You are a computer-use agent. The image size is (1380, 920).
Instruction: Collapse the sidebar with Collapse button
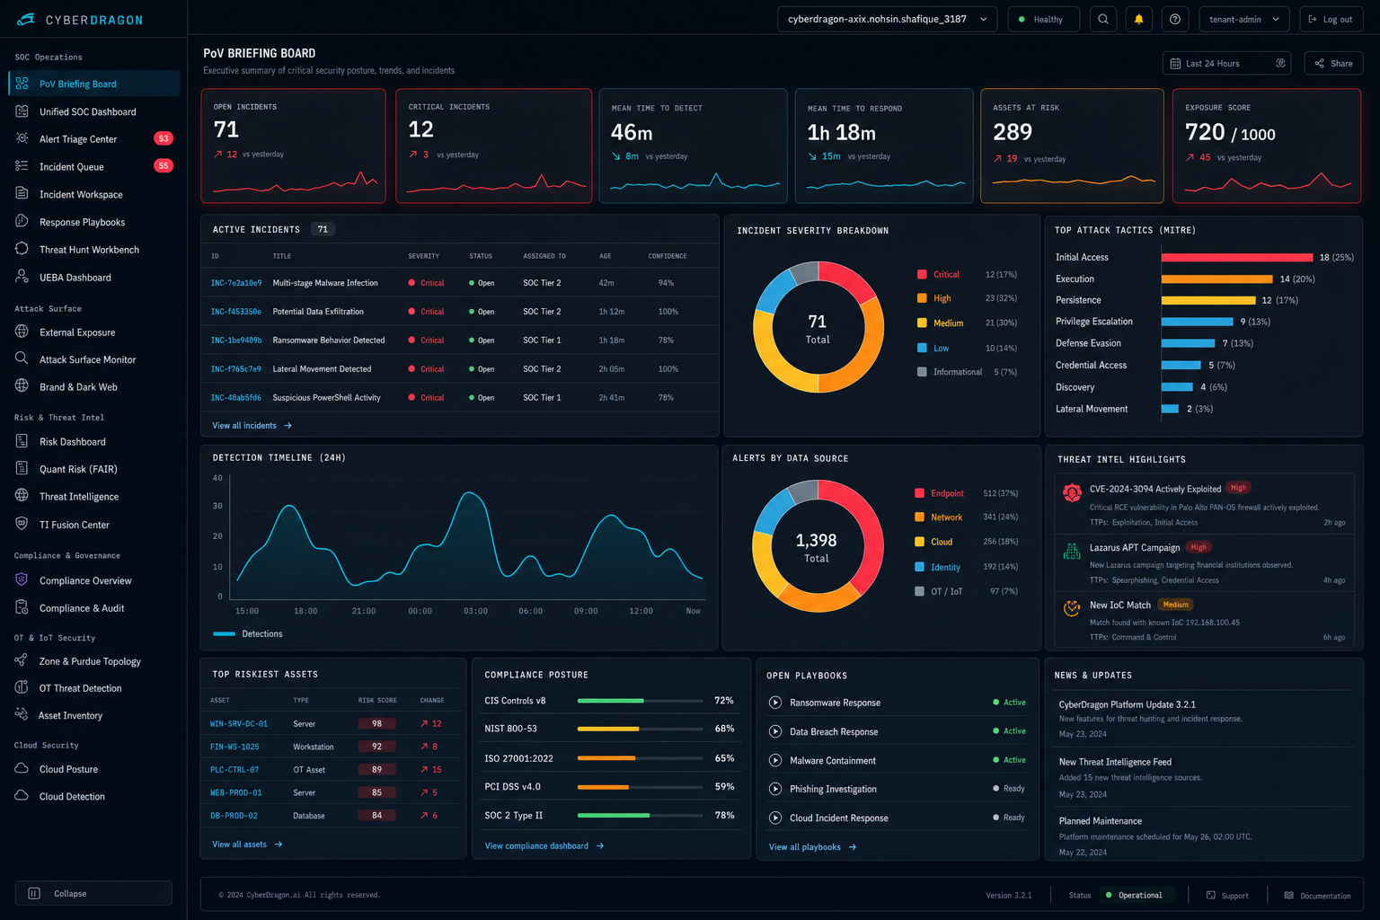tap(93, 893)
